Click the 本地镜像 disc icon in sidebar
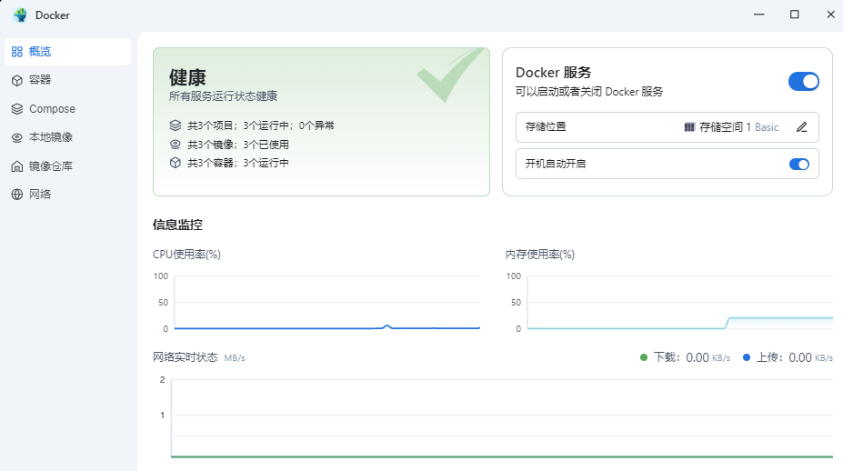The image size is (843, 471). (17, 137)
